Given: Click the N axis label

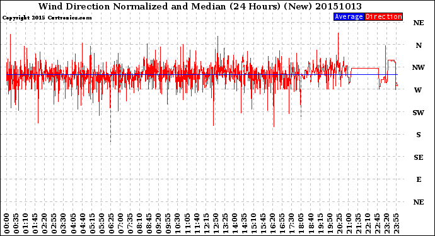Looking at the screenshot, I should click(419, 45).
